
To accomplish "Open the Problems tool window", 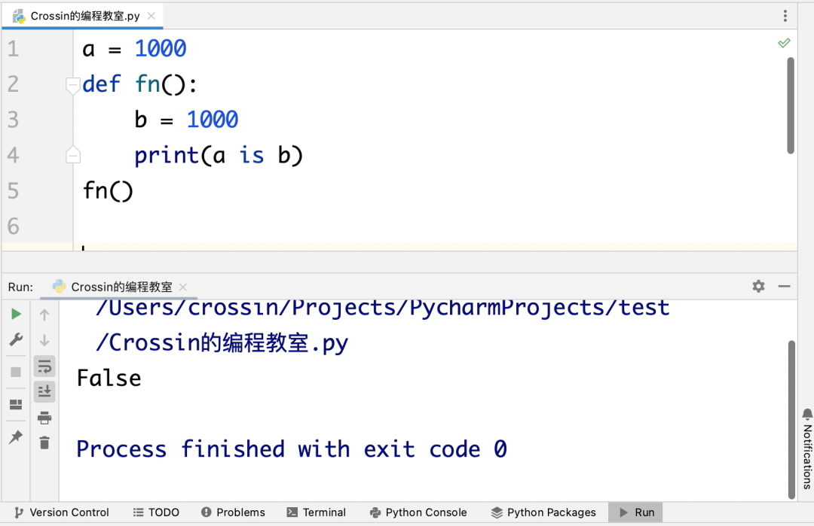I will 233,512.
